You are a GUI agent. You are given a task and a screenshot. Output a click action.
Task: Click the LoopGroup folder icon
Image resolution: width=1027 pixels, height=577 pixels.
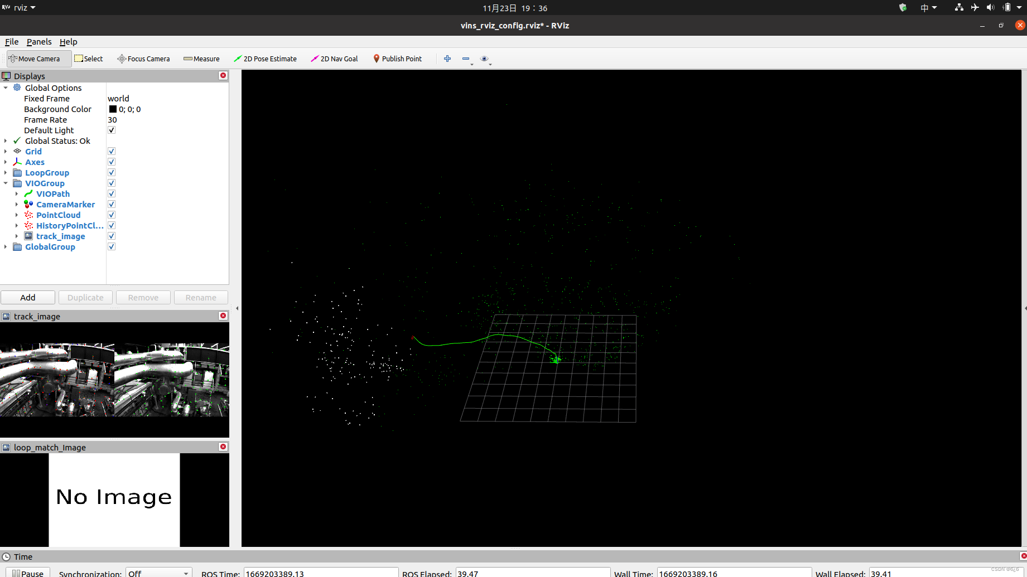click(x=17, y=172)
